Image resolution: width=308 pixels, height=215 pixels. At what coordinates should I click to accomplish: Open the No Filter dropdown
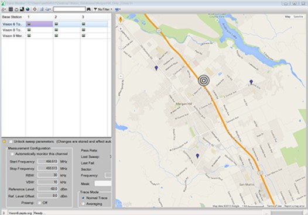(x=102, y=9)
